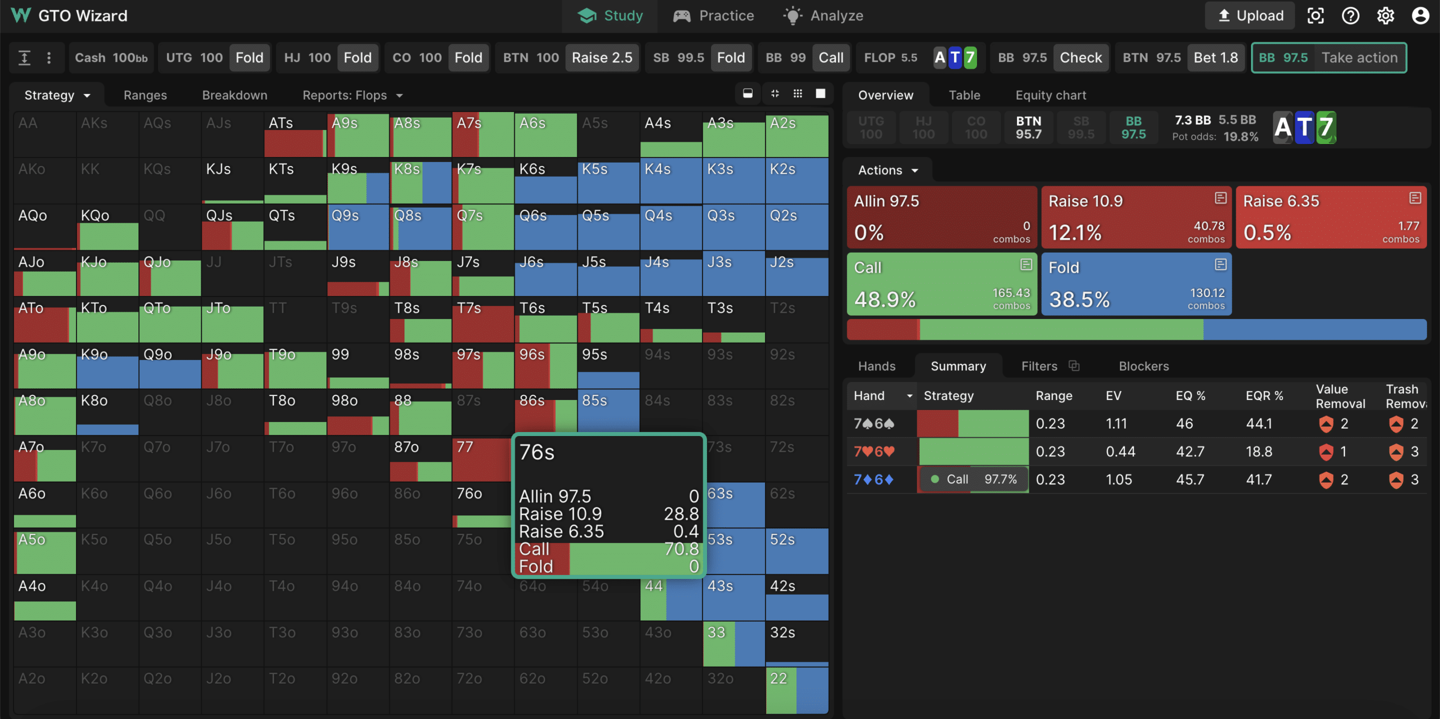Toggle the collapse action-line icon
Screen dimensions: 1440x719
click(x=24, y=57)
